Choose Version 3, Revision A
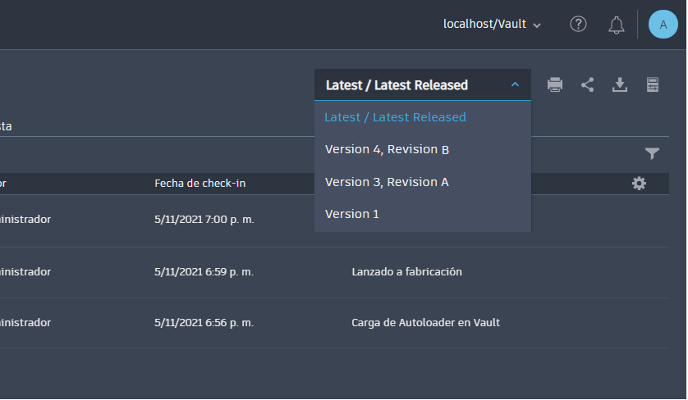The height and width of the screenshot is (400, 688). coord(387,182)
